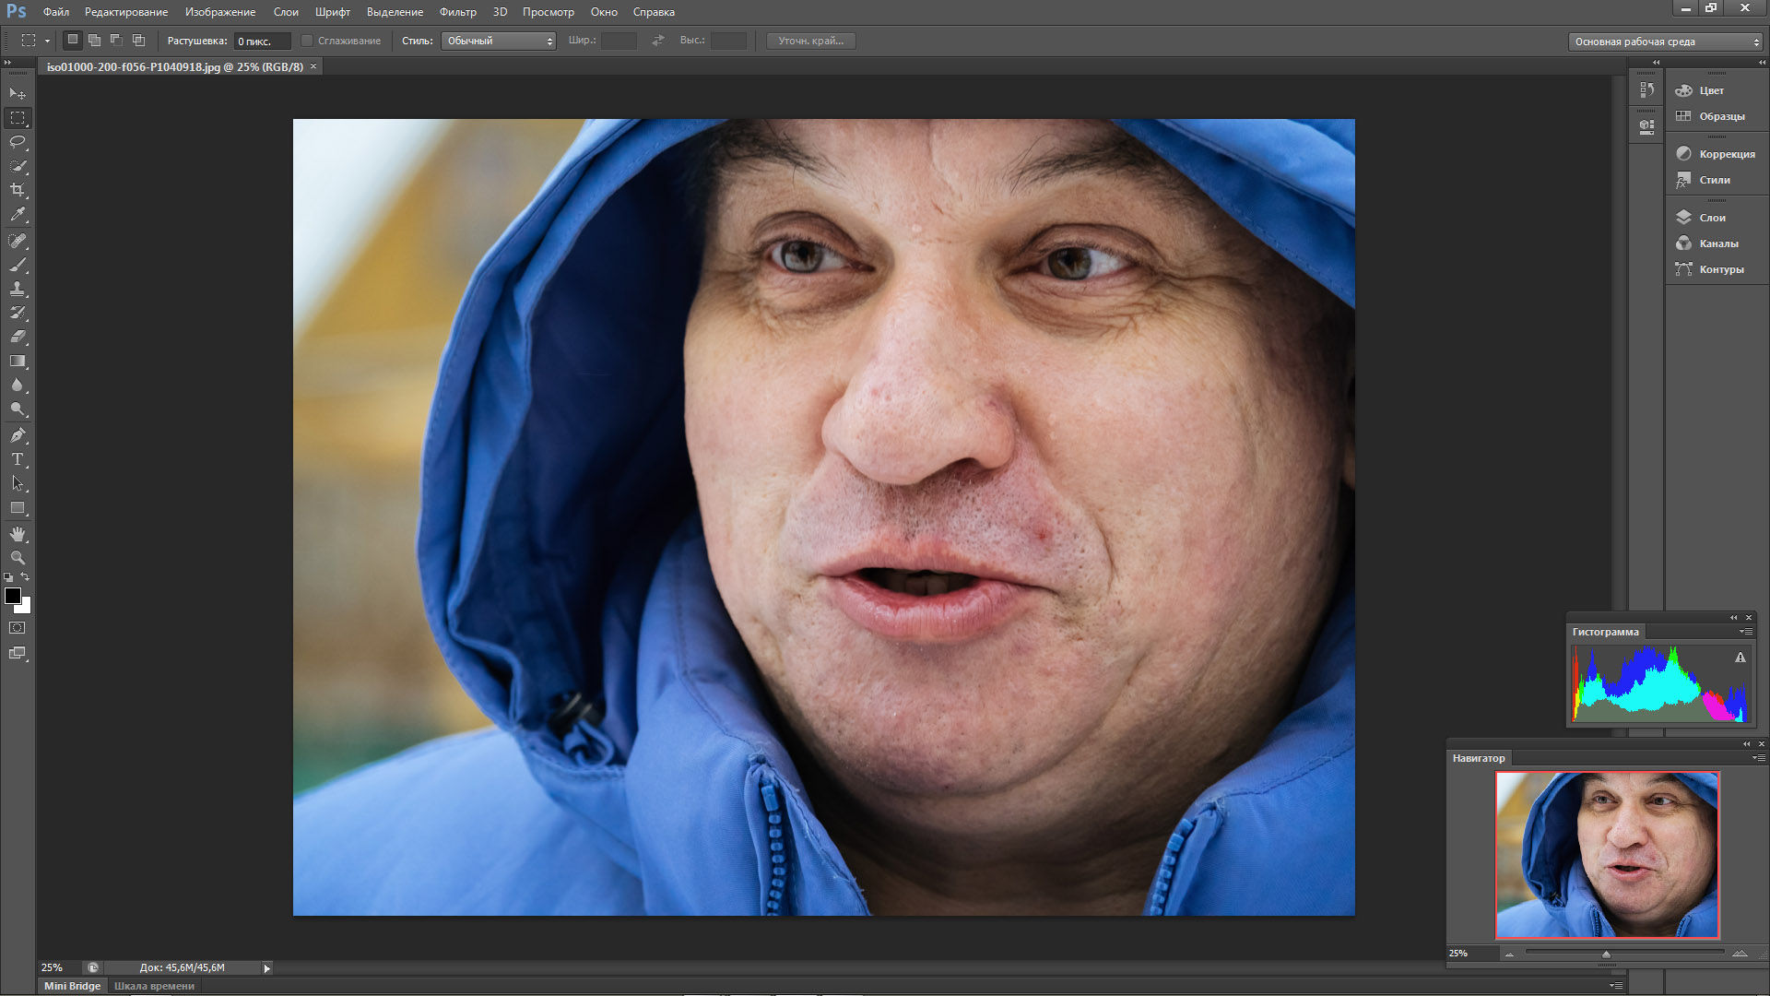Select the Lasso tool
Screen dimensions: 1770x996
(18, 142)
